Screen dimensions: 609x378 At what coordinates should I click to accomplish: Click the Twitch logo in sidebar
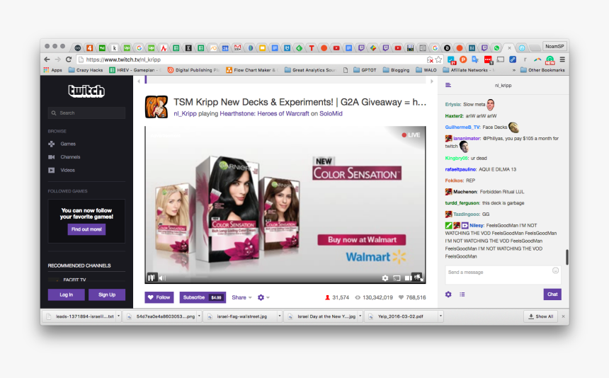(86, 91)
